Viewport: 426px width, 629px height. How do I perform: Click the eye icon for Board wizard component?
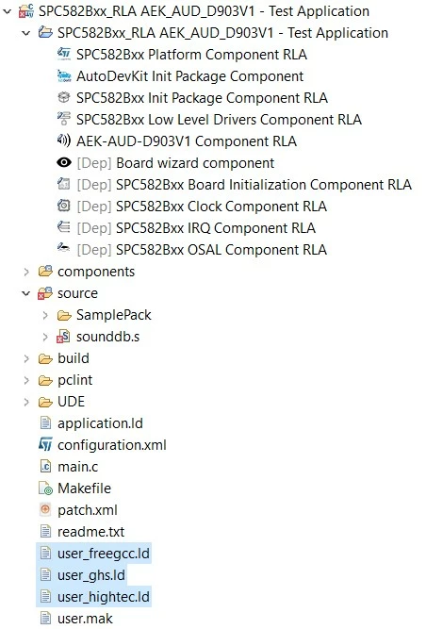(64, 162)
